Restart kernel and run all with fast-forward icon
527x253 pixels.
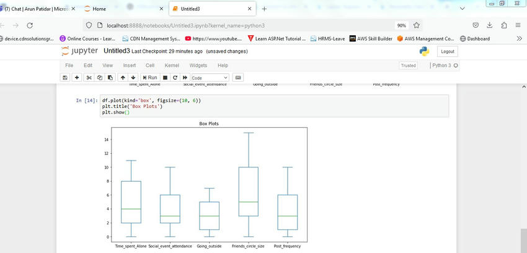pyautogui.click(x=185, y=78)
